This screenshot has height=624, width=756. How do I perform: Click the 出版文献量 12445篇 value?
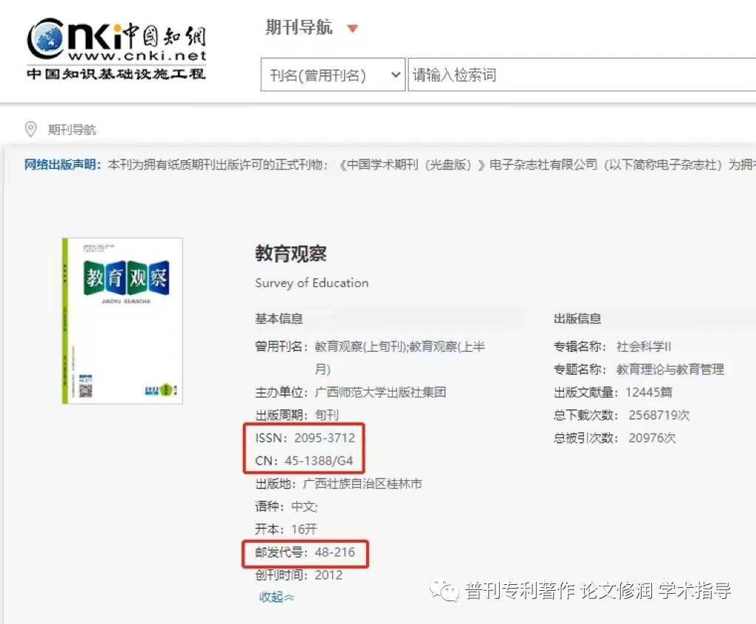point(649,392)
